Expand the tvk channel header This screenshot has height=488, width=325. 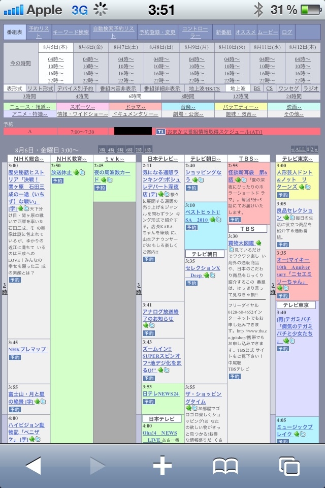[114, 159]
